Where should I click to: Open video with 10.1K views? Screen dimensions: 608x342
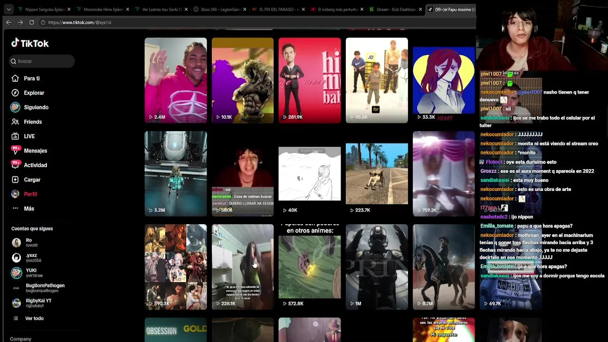243,80
